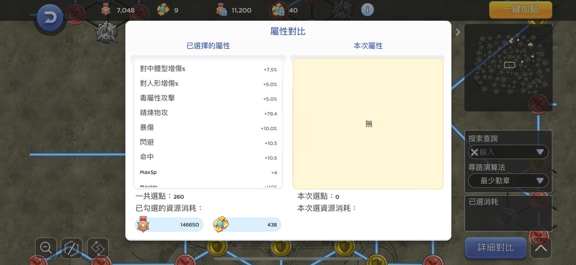Tap the locked crystal icon showing 40
576x265 pixels.
pos(278,10)
